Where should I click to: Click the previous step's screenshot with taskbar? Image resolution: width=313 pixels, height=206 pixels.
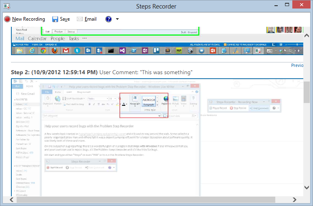point(157,45)
